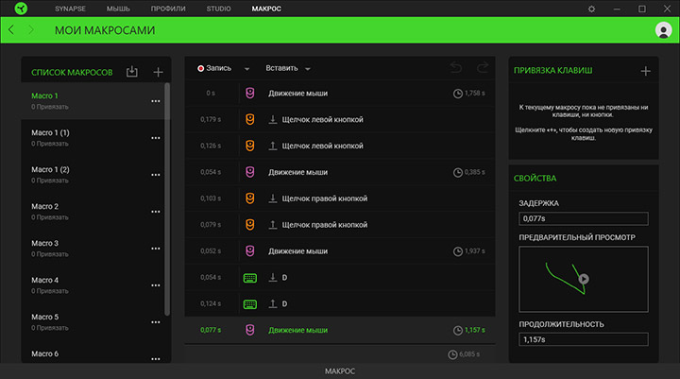Open options menu for Macro 2
Viewport: 680px width, 379px height.
[156, 212]
